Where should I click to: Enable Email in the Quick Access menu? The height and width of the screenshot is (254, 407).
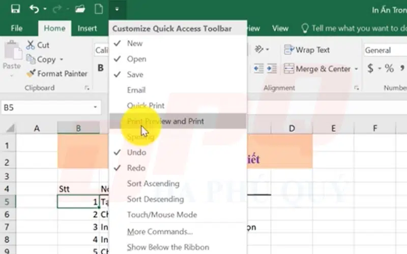[178, 90]
